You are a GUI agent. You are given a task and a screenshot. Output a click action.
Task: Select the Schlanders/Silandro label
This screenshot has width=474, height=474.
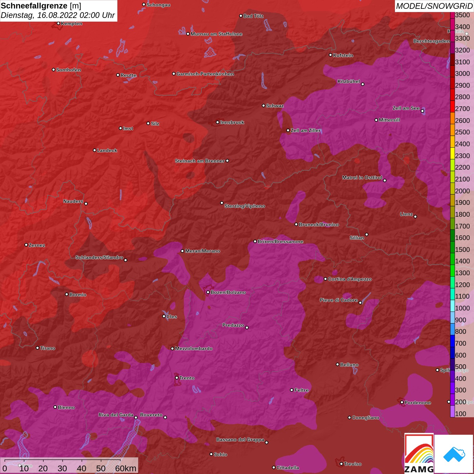pyautogui.click(x=99, y=257)
